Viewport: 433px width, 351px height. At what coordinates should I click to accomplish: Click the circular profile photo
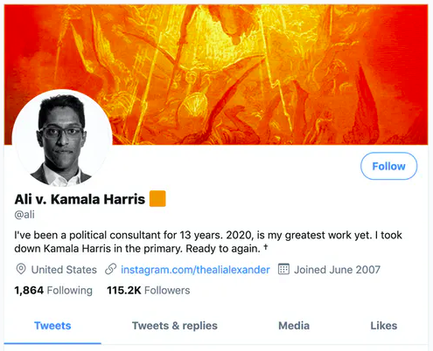click(62, 140)
